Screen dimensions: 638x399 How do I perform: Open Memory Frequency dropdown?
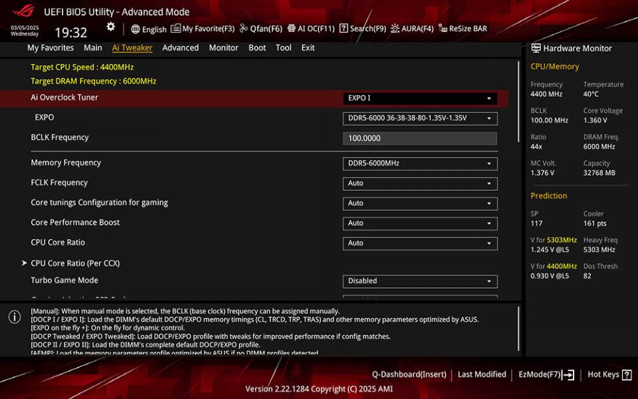(x=420, y=164)
